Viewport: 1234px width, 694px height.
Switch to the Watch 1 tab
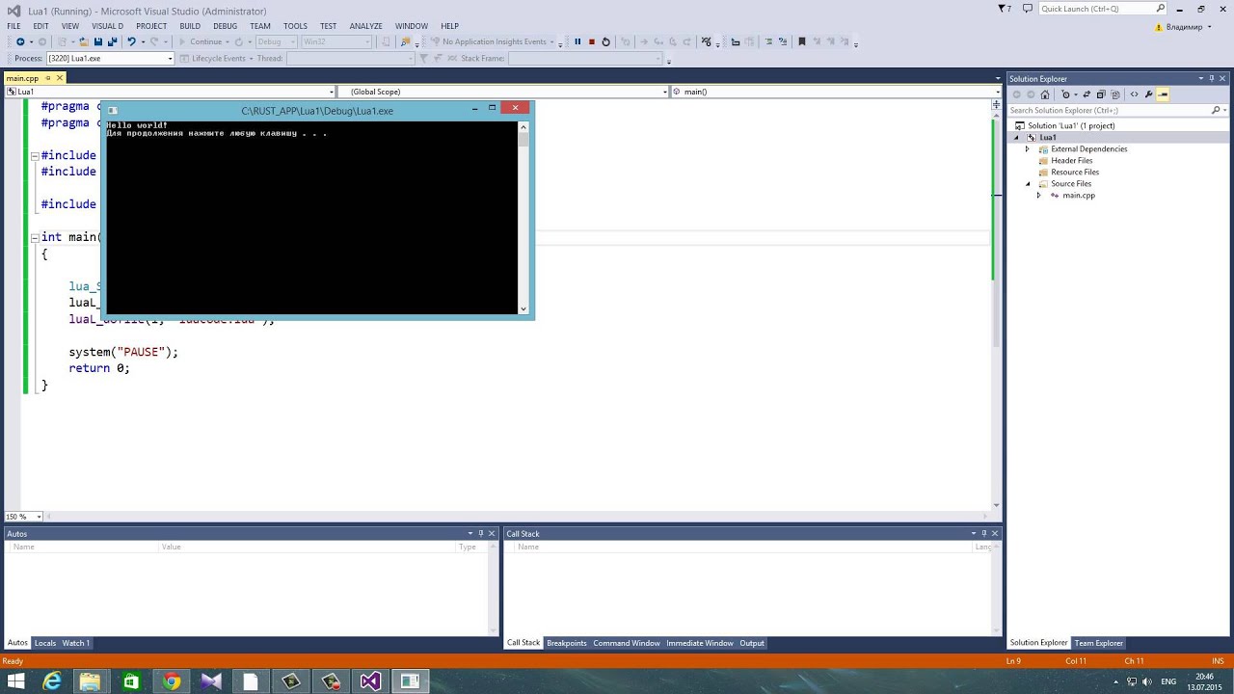click(x=75, y=643)
